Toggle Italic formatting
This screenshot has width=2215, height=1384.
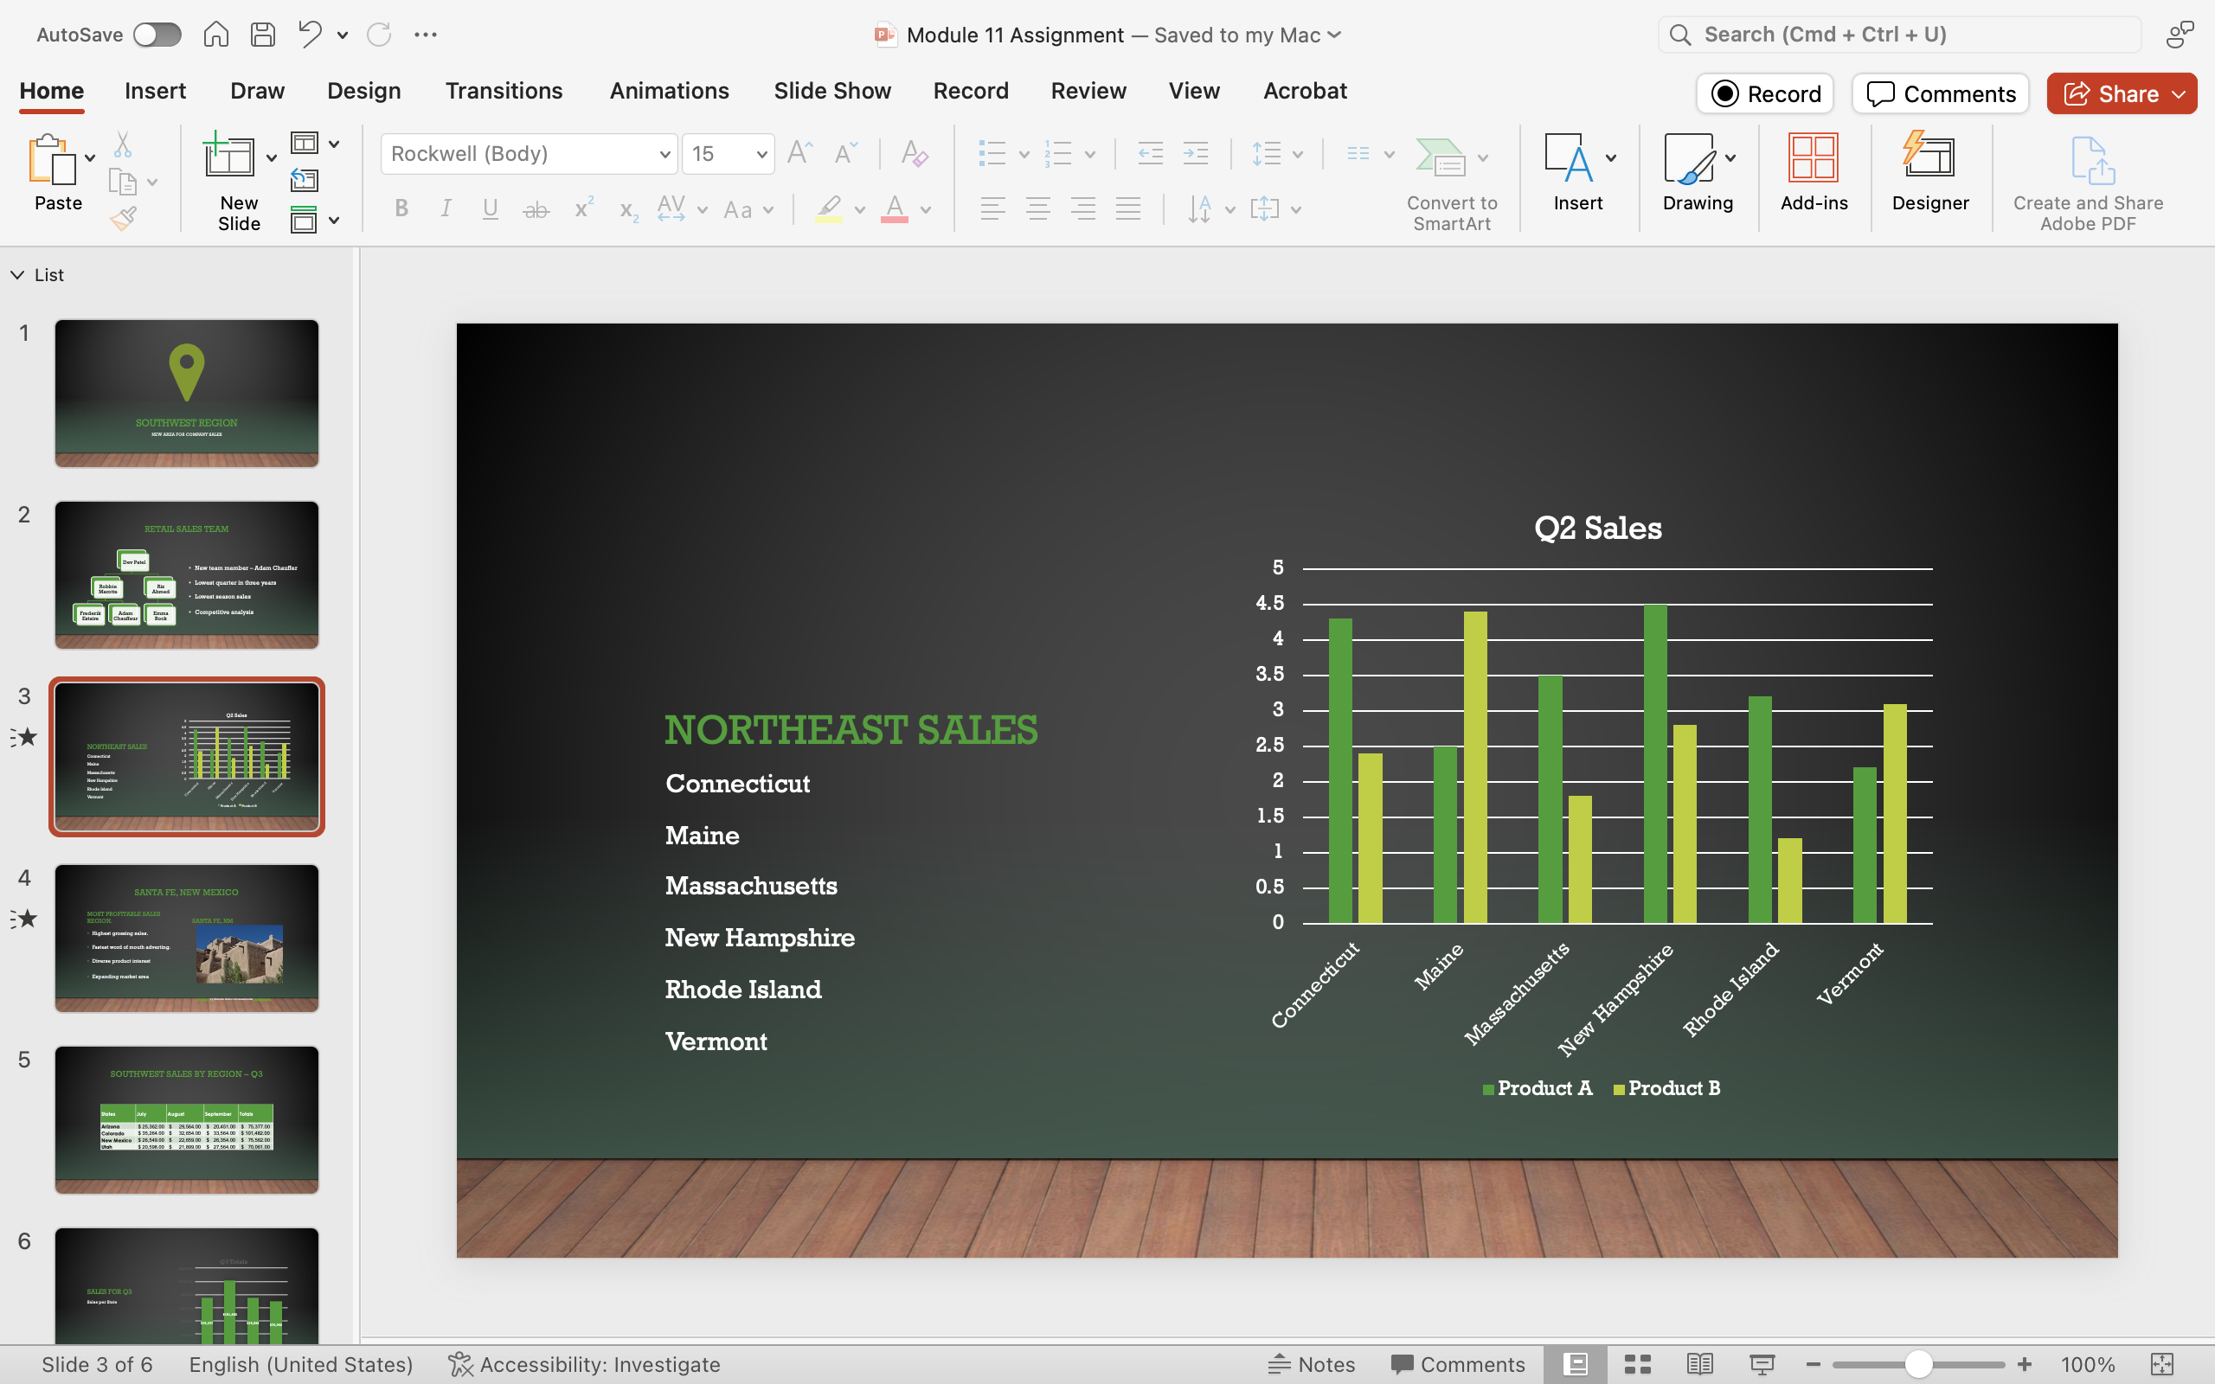coord(446,208)
